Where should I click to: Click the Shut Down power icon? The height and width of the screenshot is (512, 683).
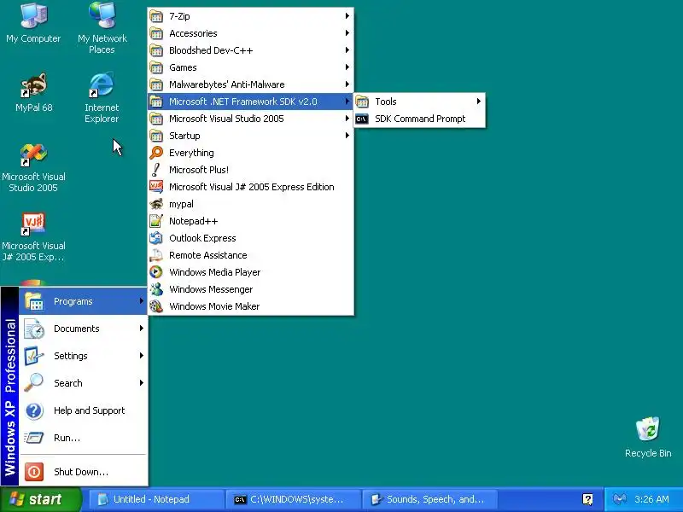pyautogui.click(x=34, y=472)
